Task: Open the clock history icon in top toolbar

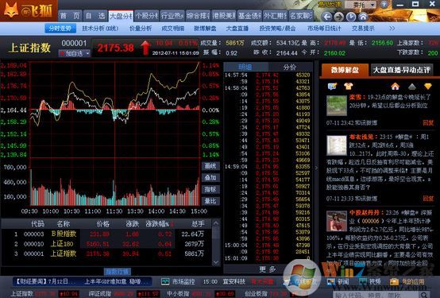Action: 351,17
